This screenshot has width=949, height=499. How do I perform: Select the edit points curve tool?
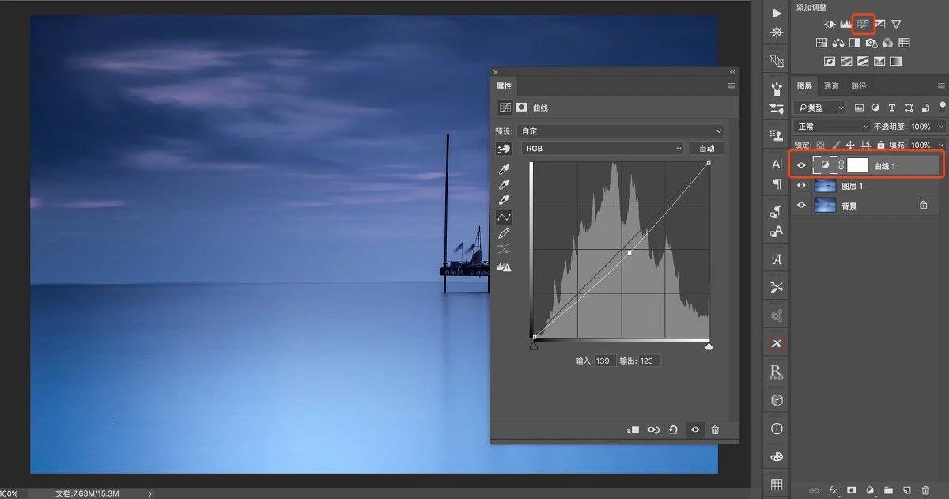tap(504, 217)
